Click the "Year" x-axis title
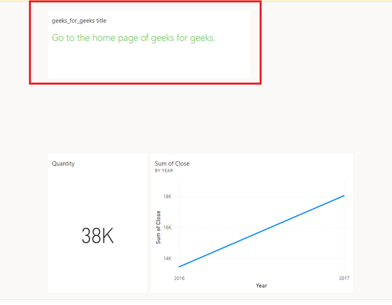The image size is (392, 305). tap(261, 285)
